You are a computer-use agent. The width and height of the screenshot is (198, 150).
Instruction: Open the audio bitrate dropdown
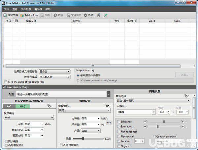coord(90,118)
